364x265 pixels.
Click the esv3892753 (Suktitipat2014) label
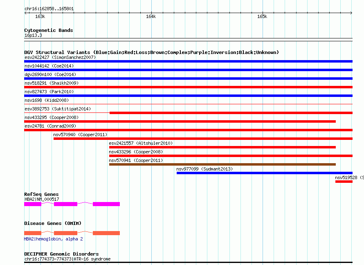[58, 109]
